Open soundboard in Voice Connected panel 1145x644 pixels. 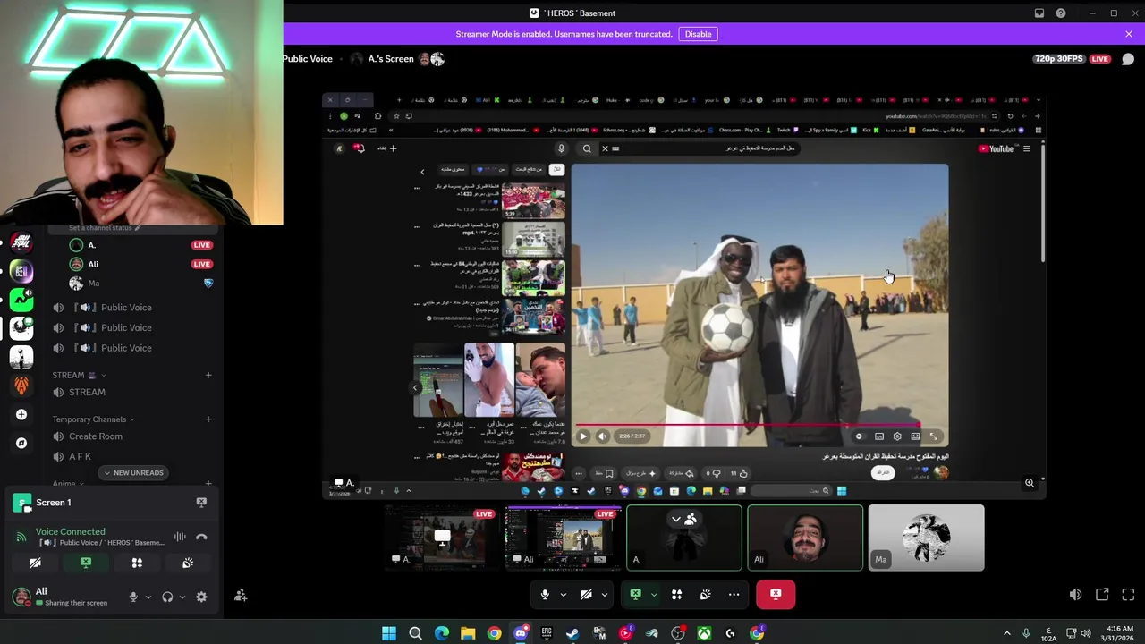pos(188,563)
